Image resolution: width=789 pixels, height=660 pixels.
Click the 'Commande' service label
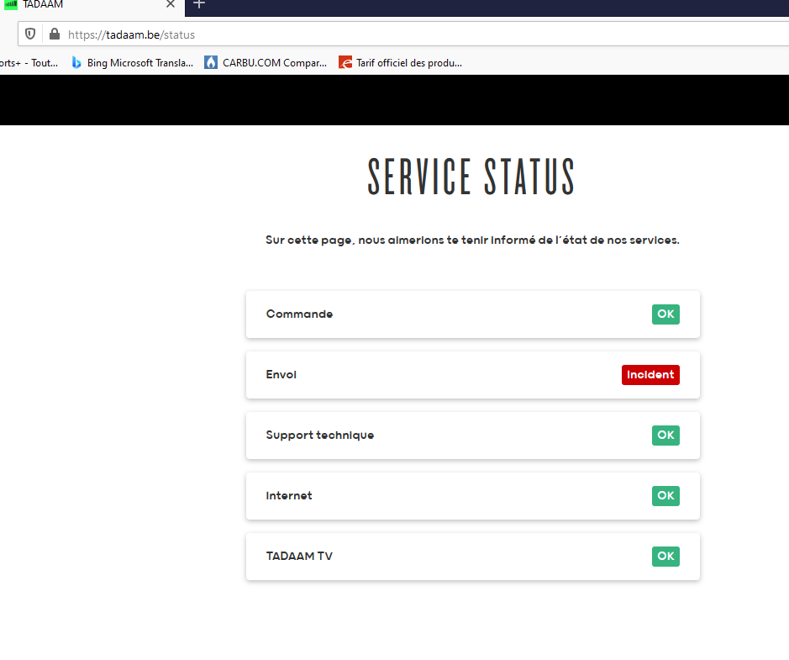coord(299,314)
